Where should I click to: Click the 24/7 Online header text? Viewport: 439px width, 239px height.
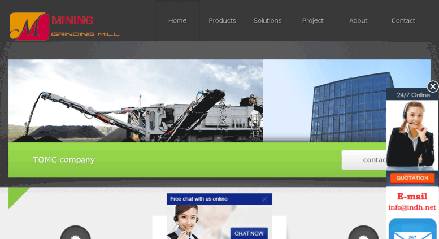point(413,95)
